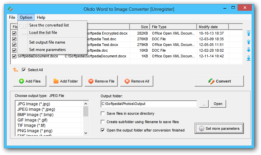261x155 pixels.
Task: Uncheck the Softpedia Test.docx row checkbox
Action: tap(14, 45)
